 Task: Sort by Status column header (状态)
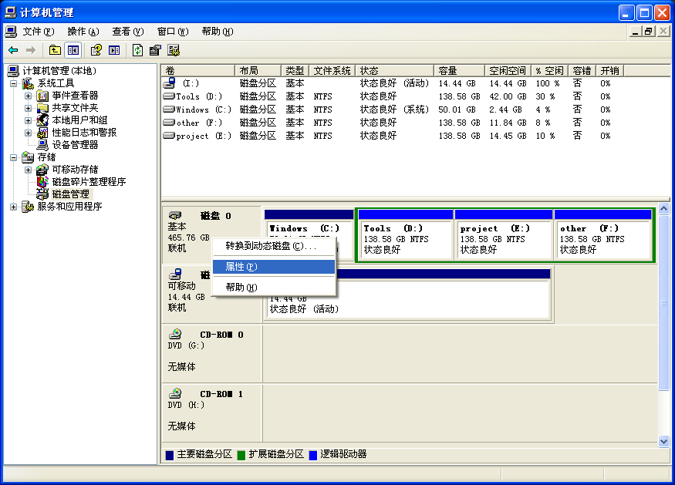(394, 71)
